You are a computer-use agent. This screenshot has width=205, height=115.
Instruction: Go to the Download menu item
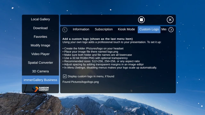(x=40, y=28)
